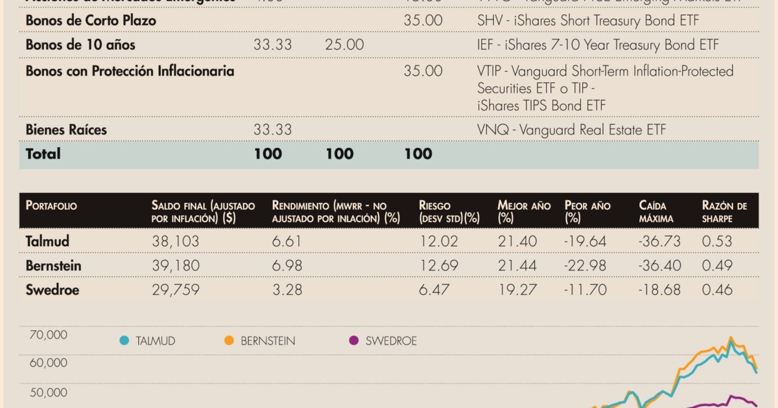778x408 pixels.
Task: Click IEF iShares 7-10 Year Treasury ETF
Action: point(598,45)
